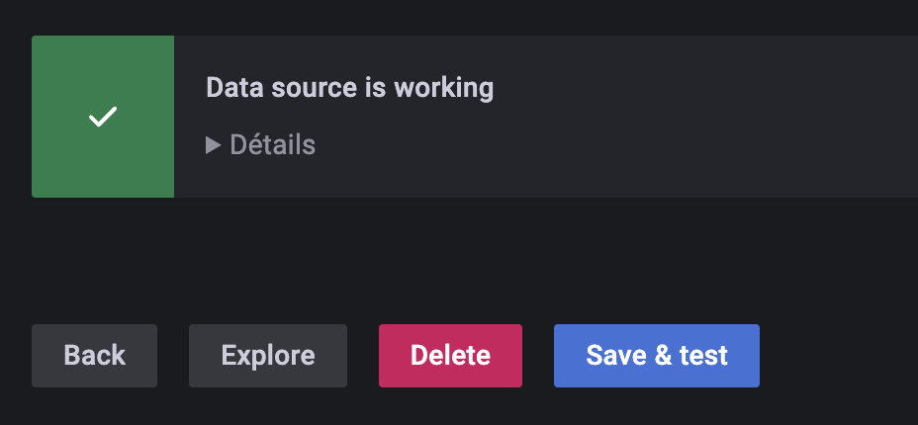Show details of the data source test
Image resolution: width=918 pixels, height=425 pixels.
261,145
